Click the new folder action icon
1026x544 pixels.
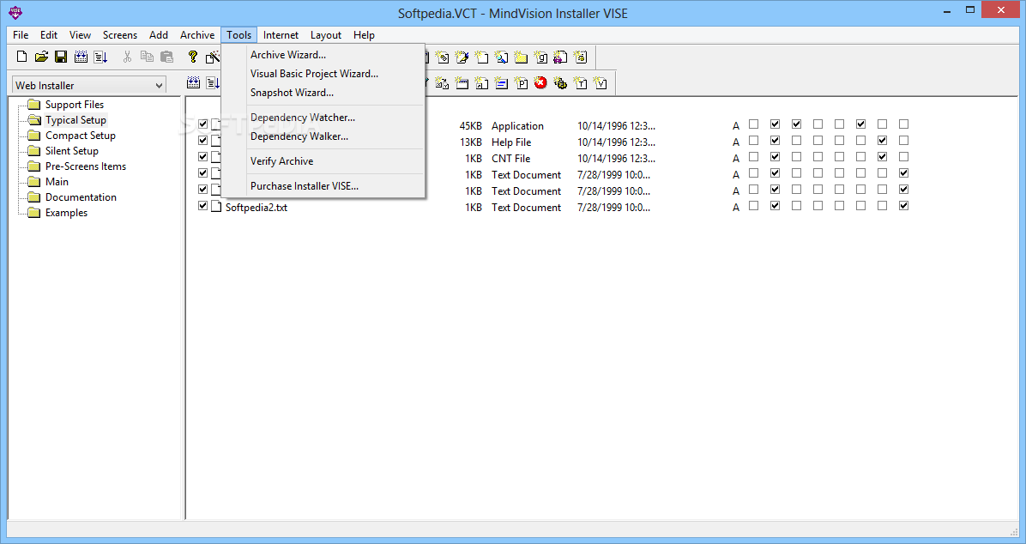click(x=521, y=57)
